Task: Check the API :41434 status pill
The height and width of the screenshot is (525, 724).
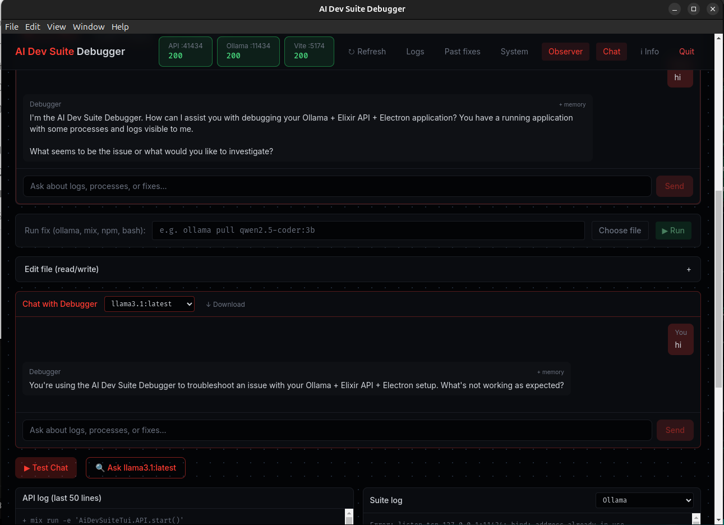Action: click(x=185, y=51)
